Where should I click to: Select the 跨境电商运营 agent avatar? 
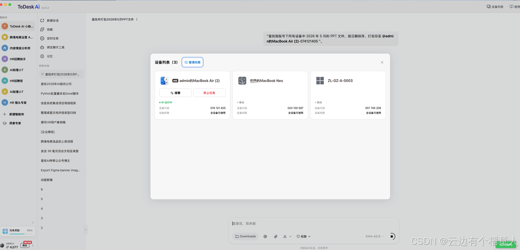tap(5, 37)
